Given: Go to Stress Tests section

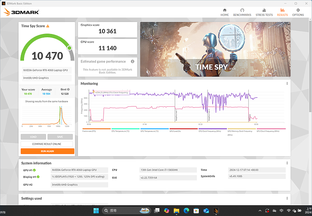Looking at the screenshot, I should point(264,12).
